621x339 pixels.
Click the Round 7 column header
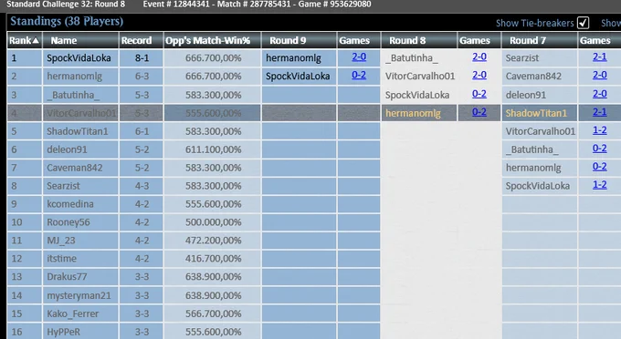540,40
